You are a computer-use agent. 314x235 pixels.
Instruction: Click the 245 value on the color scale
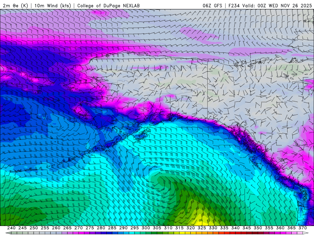pos(22,228)
